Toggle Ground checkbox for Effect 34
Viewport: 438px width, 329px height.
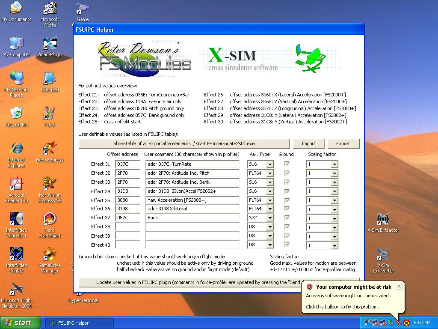coord(287,191)
